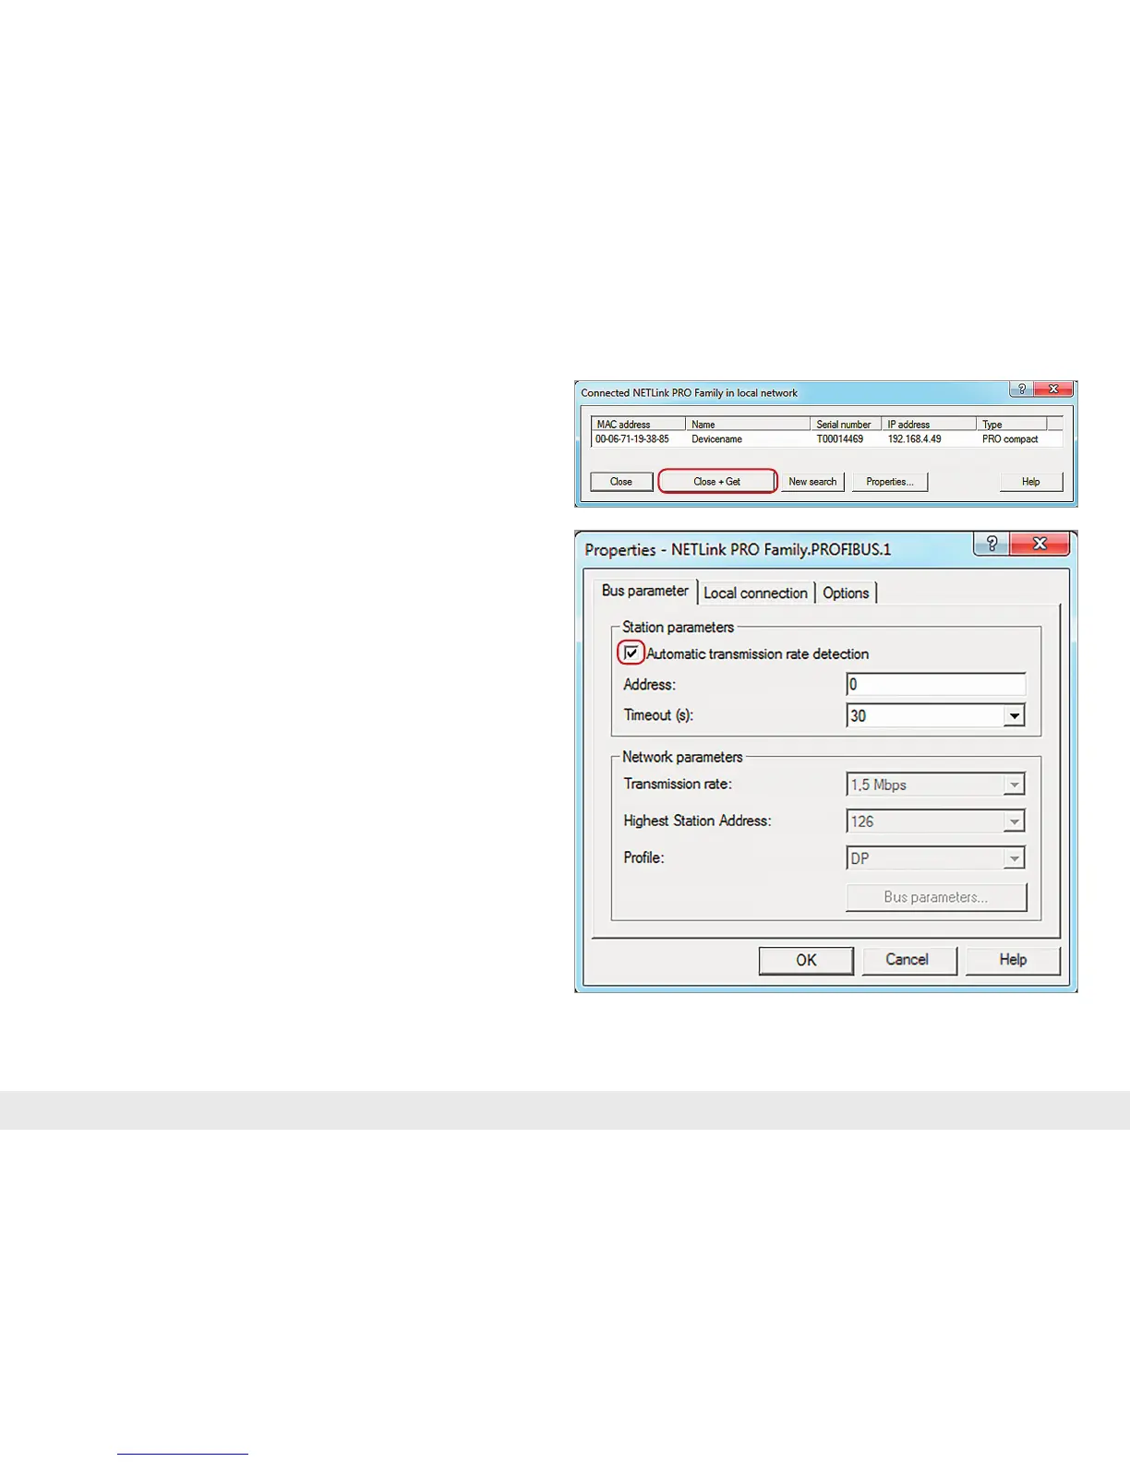Switch to the Bus parameter tab
This screenshot has width=1130, height=1462.
point(645,591)
